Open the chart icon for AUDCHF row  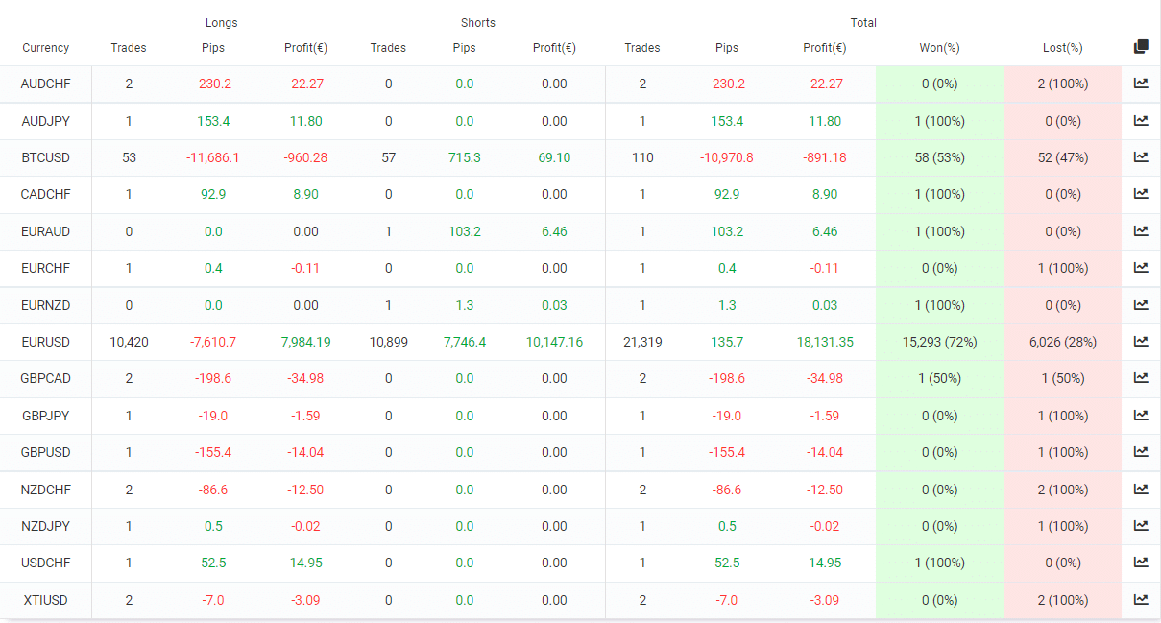click(1141, 84)
